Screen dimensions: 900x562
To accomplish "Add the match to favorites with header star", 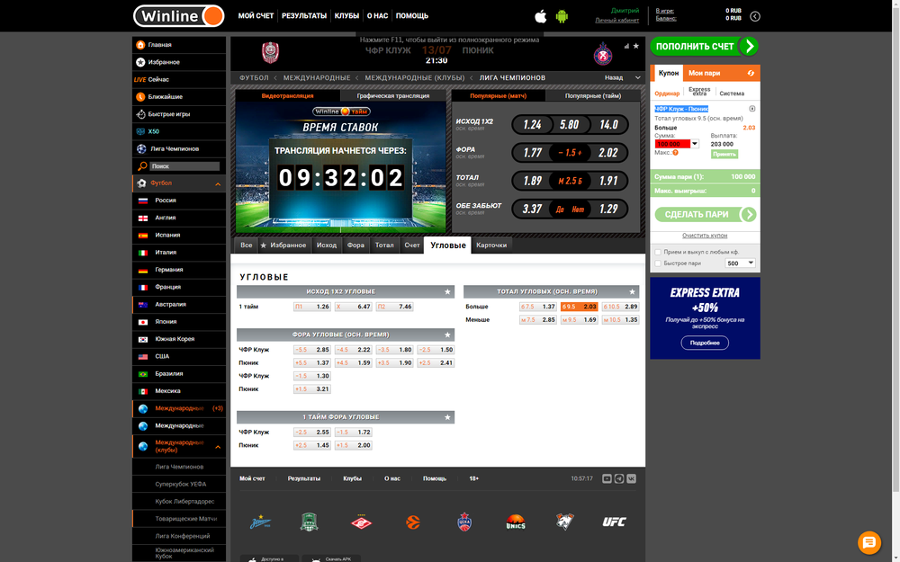I will pos(636,46).
